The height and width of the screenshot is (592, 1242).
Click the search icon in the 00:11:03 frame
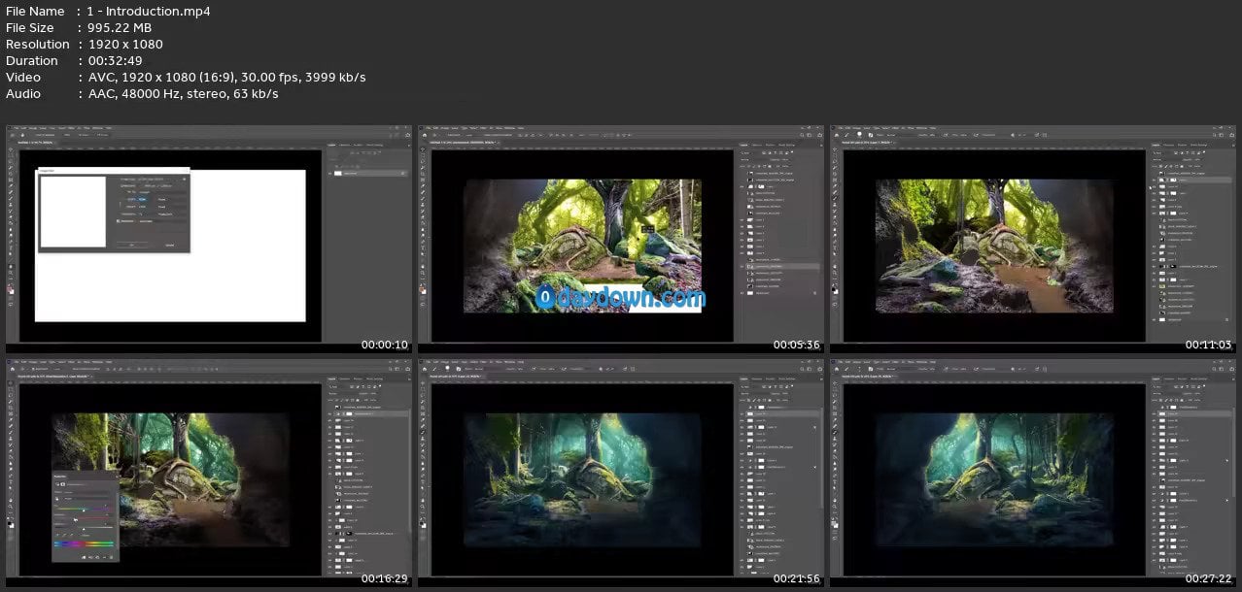pyautogui.click(x=1212, y=135)
